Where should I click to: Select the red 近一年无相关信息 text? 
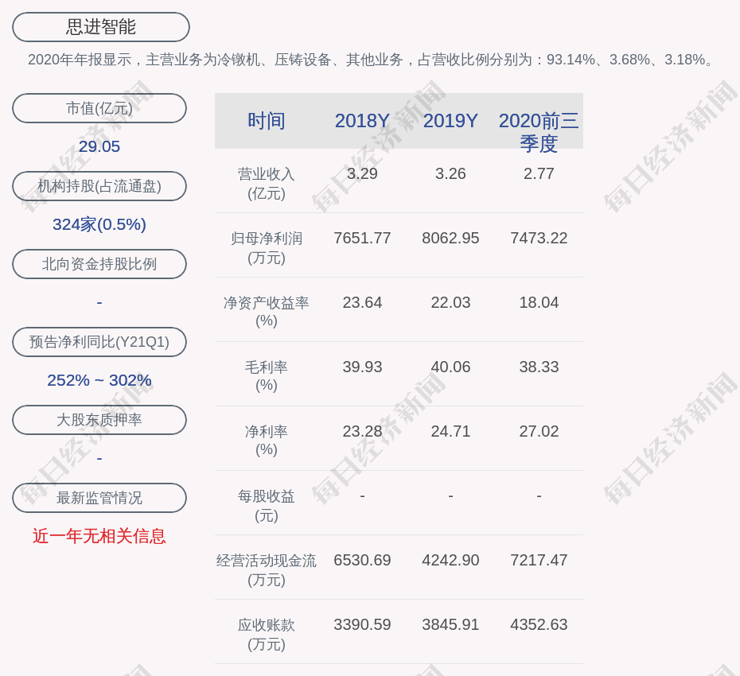click(99, 536)
